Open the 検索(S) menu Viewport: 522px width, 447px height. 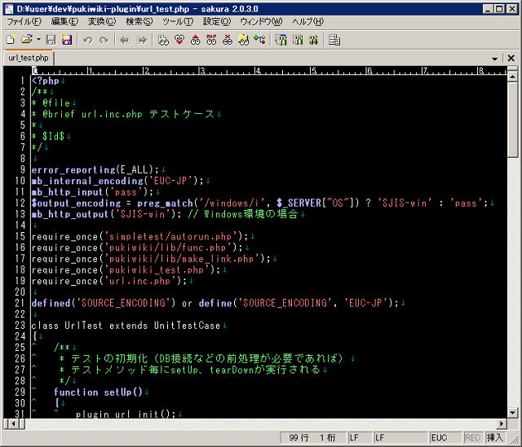(139, 21)
